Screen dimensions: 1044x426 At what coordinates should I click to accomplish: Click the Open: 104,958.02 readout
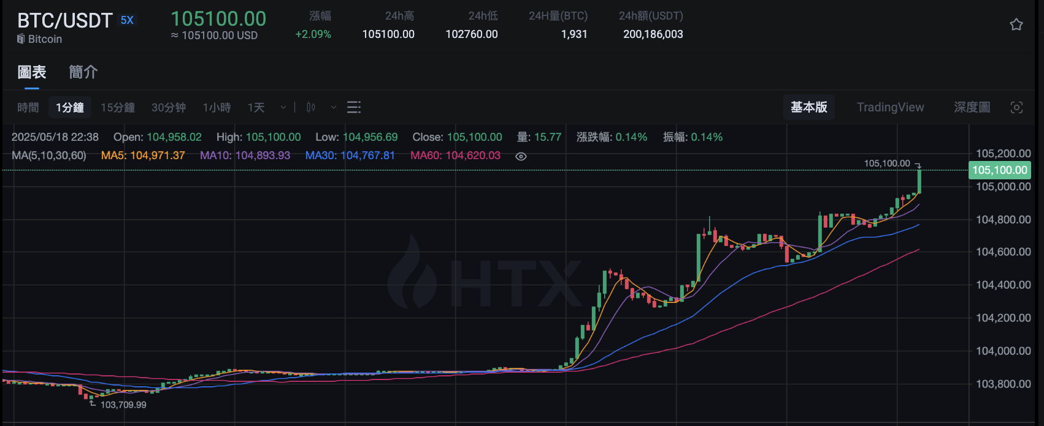158,137
